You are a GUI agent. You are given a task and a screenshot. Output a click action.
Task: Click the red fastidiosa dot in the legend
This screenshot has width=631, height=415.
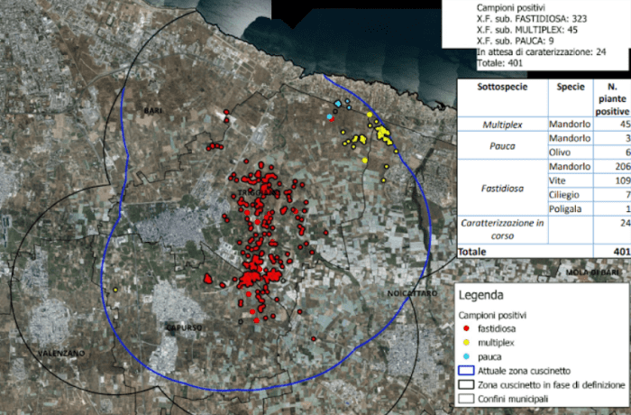click(466, 328)
